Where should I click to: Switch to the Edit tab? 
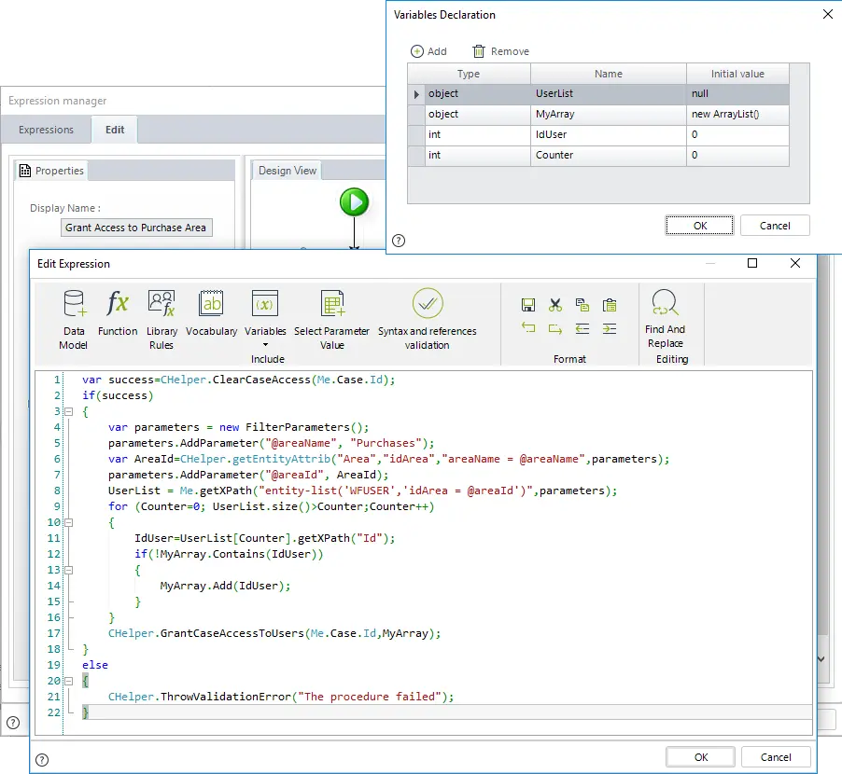coord(115,130)
